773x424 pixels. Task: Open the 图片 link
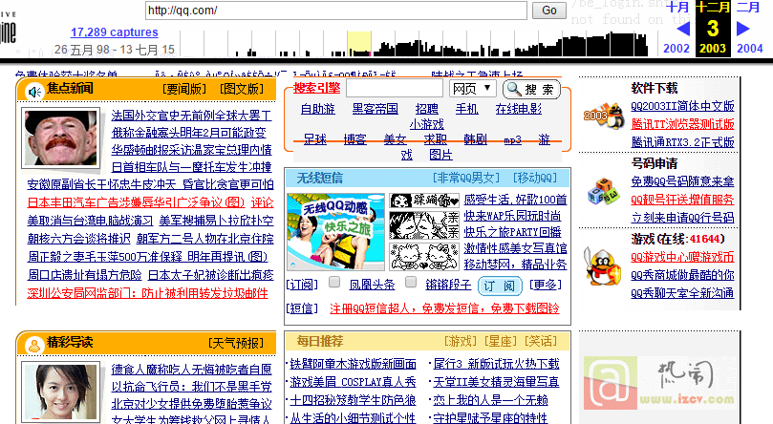pyautogui.click(x=441, y=155)
